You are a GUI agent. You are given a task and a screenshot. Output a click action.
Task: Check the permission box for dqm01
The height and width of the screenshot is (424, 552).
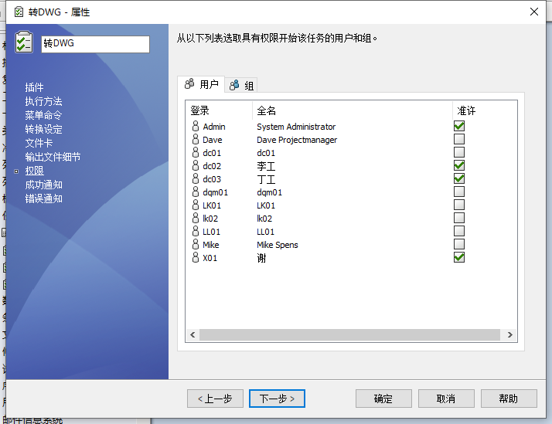pyautogui.click(x=459, y=192)
